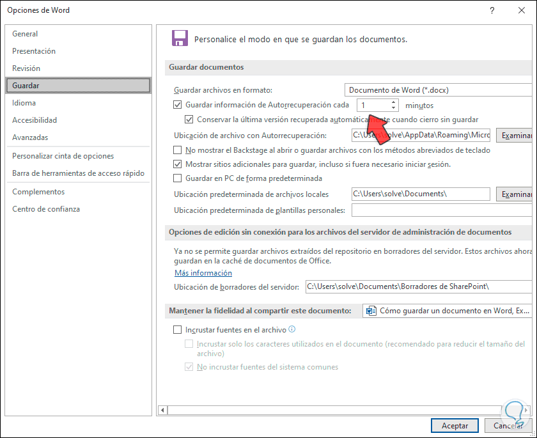
Task: Open the Accesibilidad options category
Action: pyautogui.click(x=79, y=120)
